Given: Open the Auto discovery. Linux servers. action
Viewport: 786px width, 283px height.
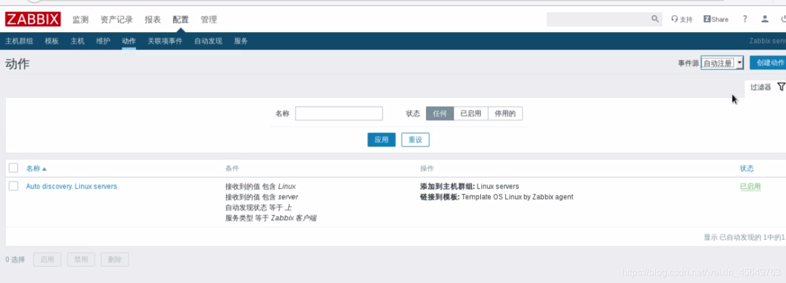Looking at the screenshot, I should point(72,186).
